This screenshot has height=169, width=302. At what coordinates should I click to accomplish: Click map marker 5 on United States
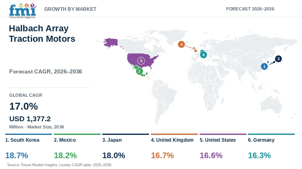click(x=141, y=61)
